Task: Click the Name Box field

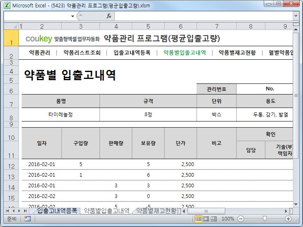Action: pos(37,16)
